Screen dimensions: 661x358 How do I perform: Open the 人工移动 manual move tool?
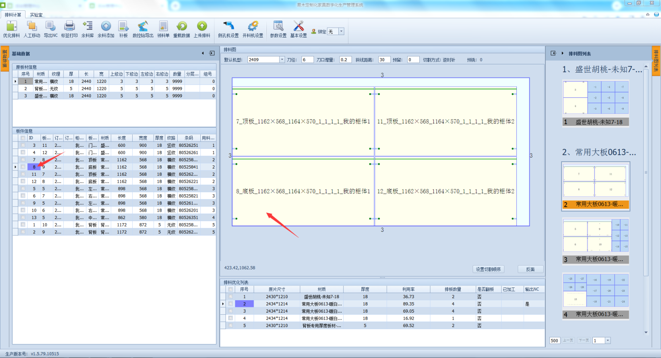(x=32, y=29)
